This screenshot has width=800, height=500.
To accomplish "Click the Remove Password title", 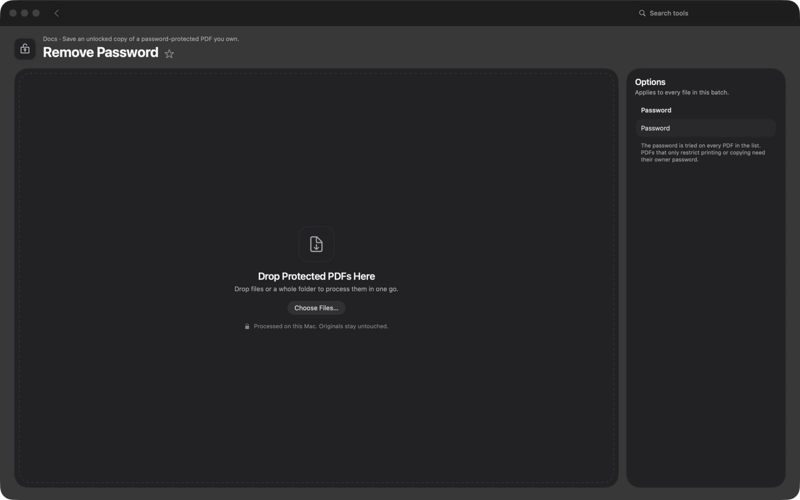I will click(100, 52).
